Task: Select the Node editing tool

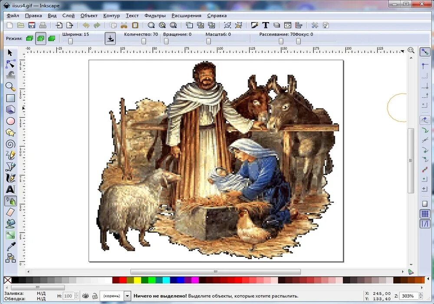Action: tap(10, 64)
